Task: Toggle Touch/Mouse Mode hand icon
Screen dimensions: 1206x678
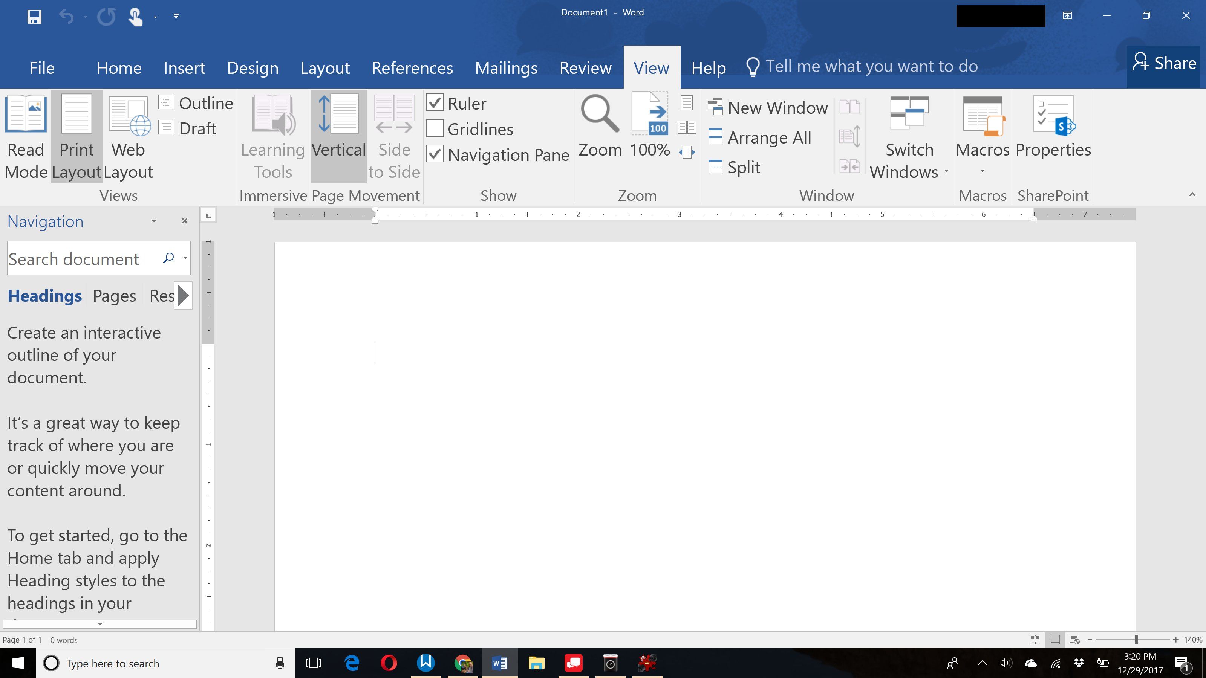Action: pyautogui.click(x=135, y=17)
